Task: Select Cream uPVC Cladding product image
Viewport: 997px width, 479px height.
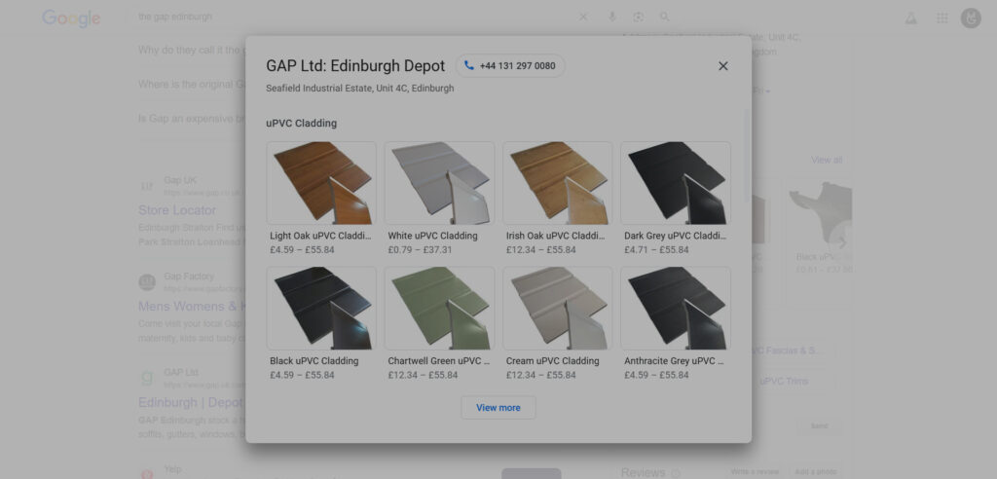Action: pyautogui.click(x=558, y=309)
